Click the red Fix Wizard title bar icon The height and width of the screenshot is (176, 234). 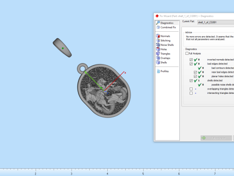point(157,16)
